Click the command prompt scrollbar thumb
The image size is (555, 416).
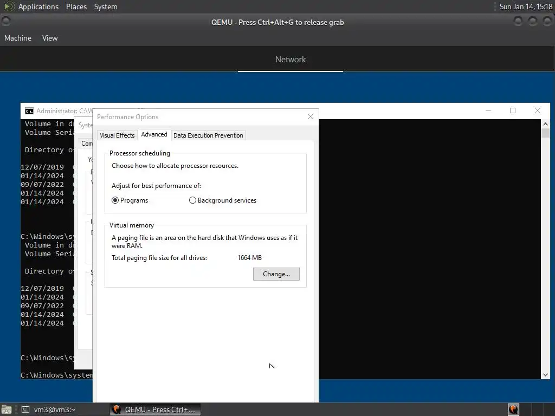coord(545,133)
